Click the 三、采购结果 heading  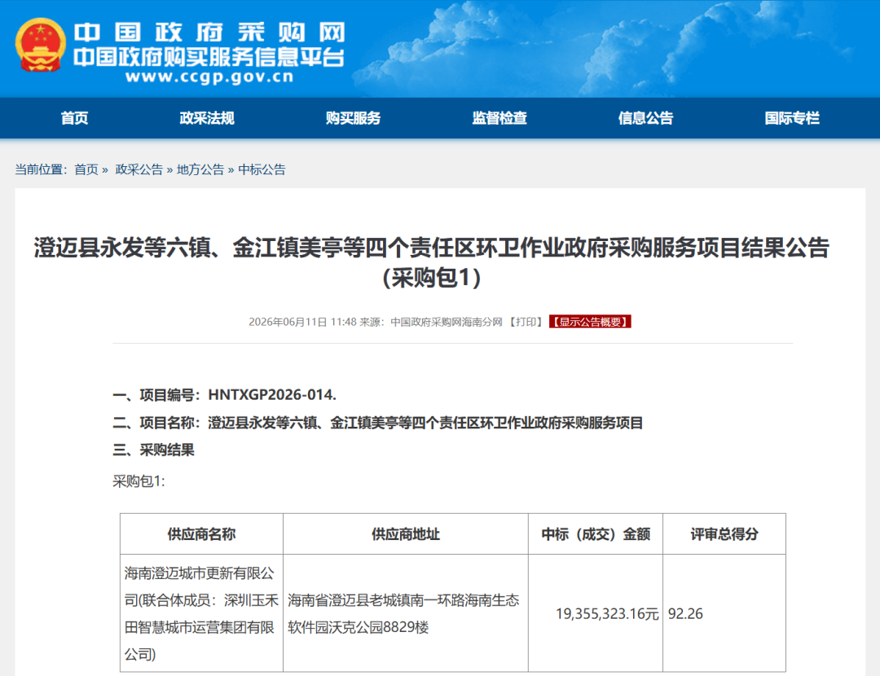(153, 450)
